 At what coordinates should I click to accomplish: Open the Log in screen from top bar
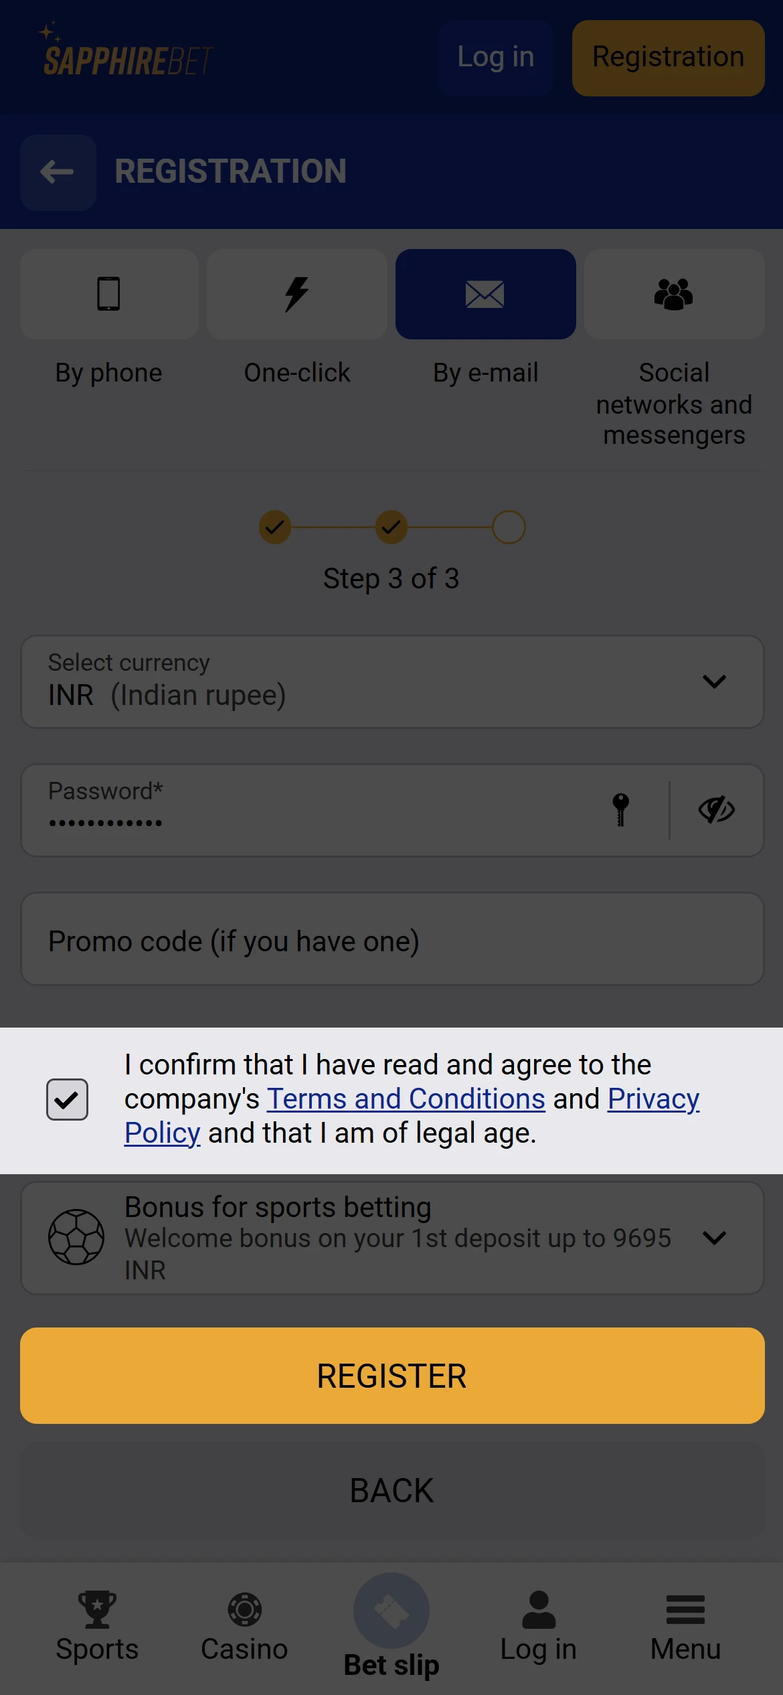[x=495, y=57]
